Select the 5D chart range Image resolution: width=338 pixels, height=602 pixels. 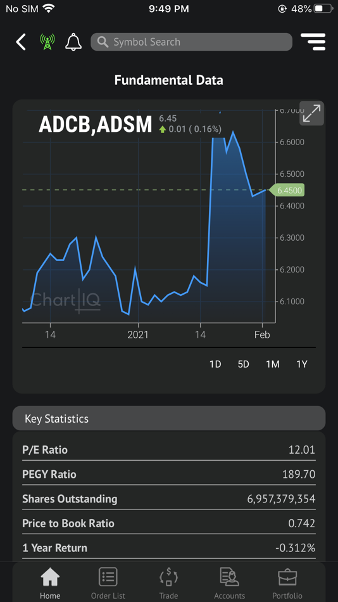pyautogui.click(x=244, y=364)
